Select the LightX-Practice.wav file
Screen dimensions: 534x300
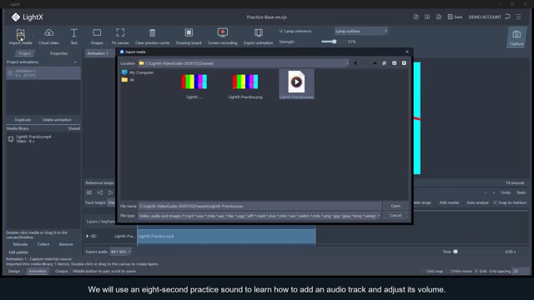296,84
